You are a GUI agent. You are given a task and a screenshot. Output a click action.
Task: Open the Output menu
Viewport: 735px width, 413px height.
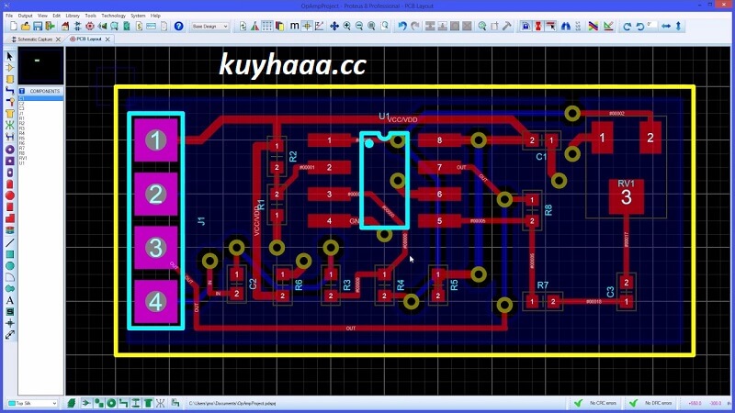[26, 16]
